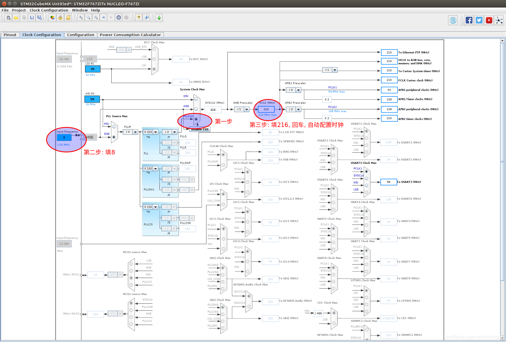This screenshot has width=506, height=342.
Task: Click the green download updates arrow
Action: (159, 18)
